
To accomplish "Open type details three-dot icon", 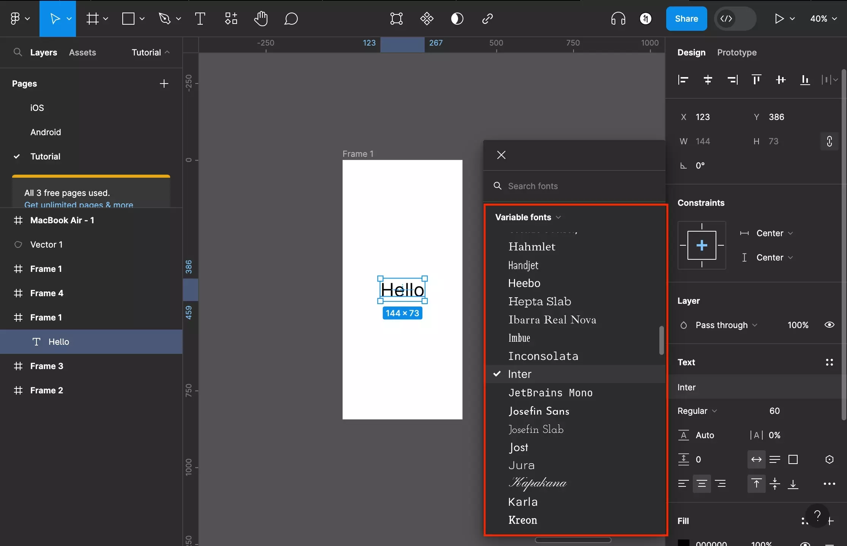I will (x=830, y=484).
